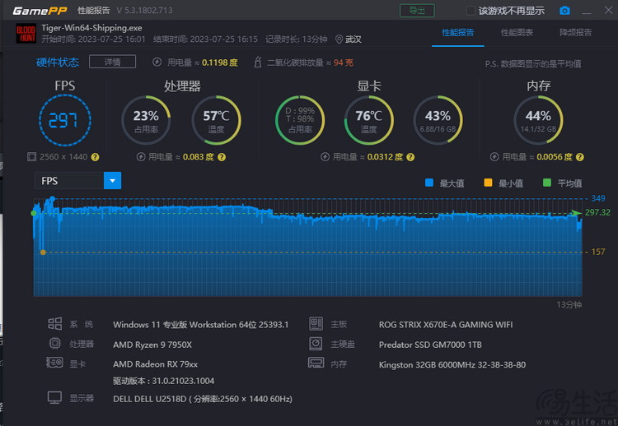This screenshot has height=426, width=618.
Task: Click the Windows system icon in hardware list
Action: click(54, 324)
